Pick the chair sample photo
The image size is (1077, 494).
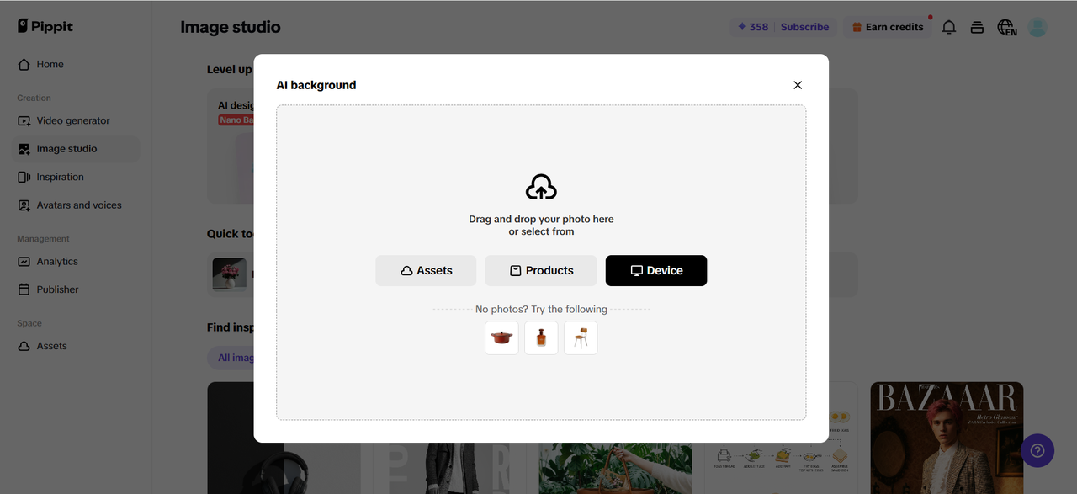coord(581,337)
